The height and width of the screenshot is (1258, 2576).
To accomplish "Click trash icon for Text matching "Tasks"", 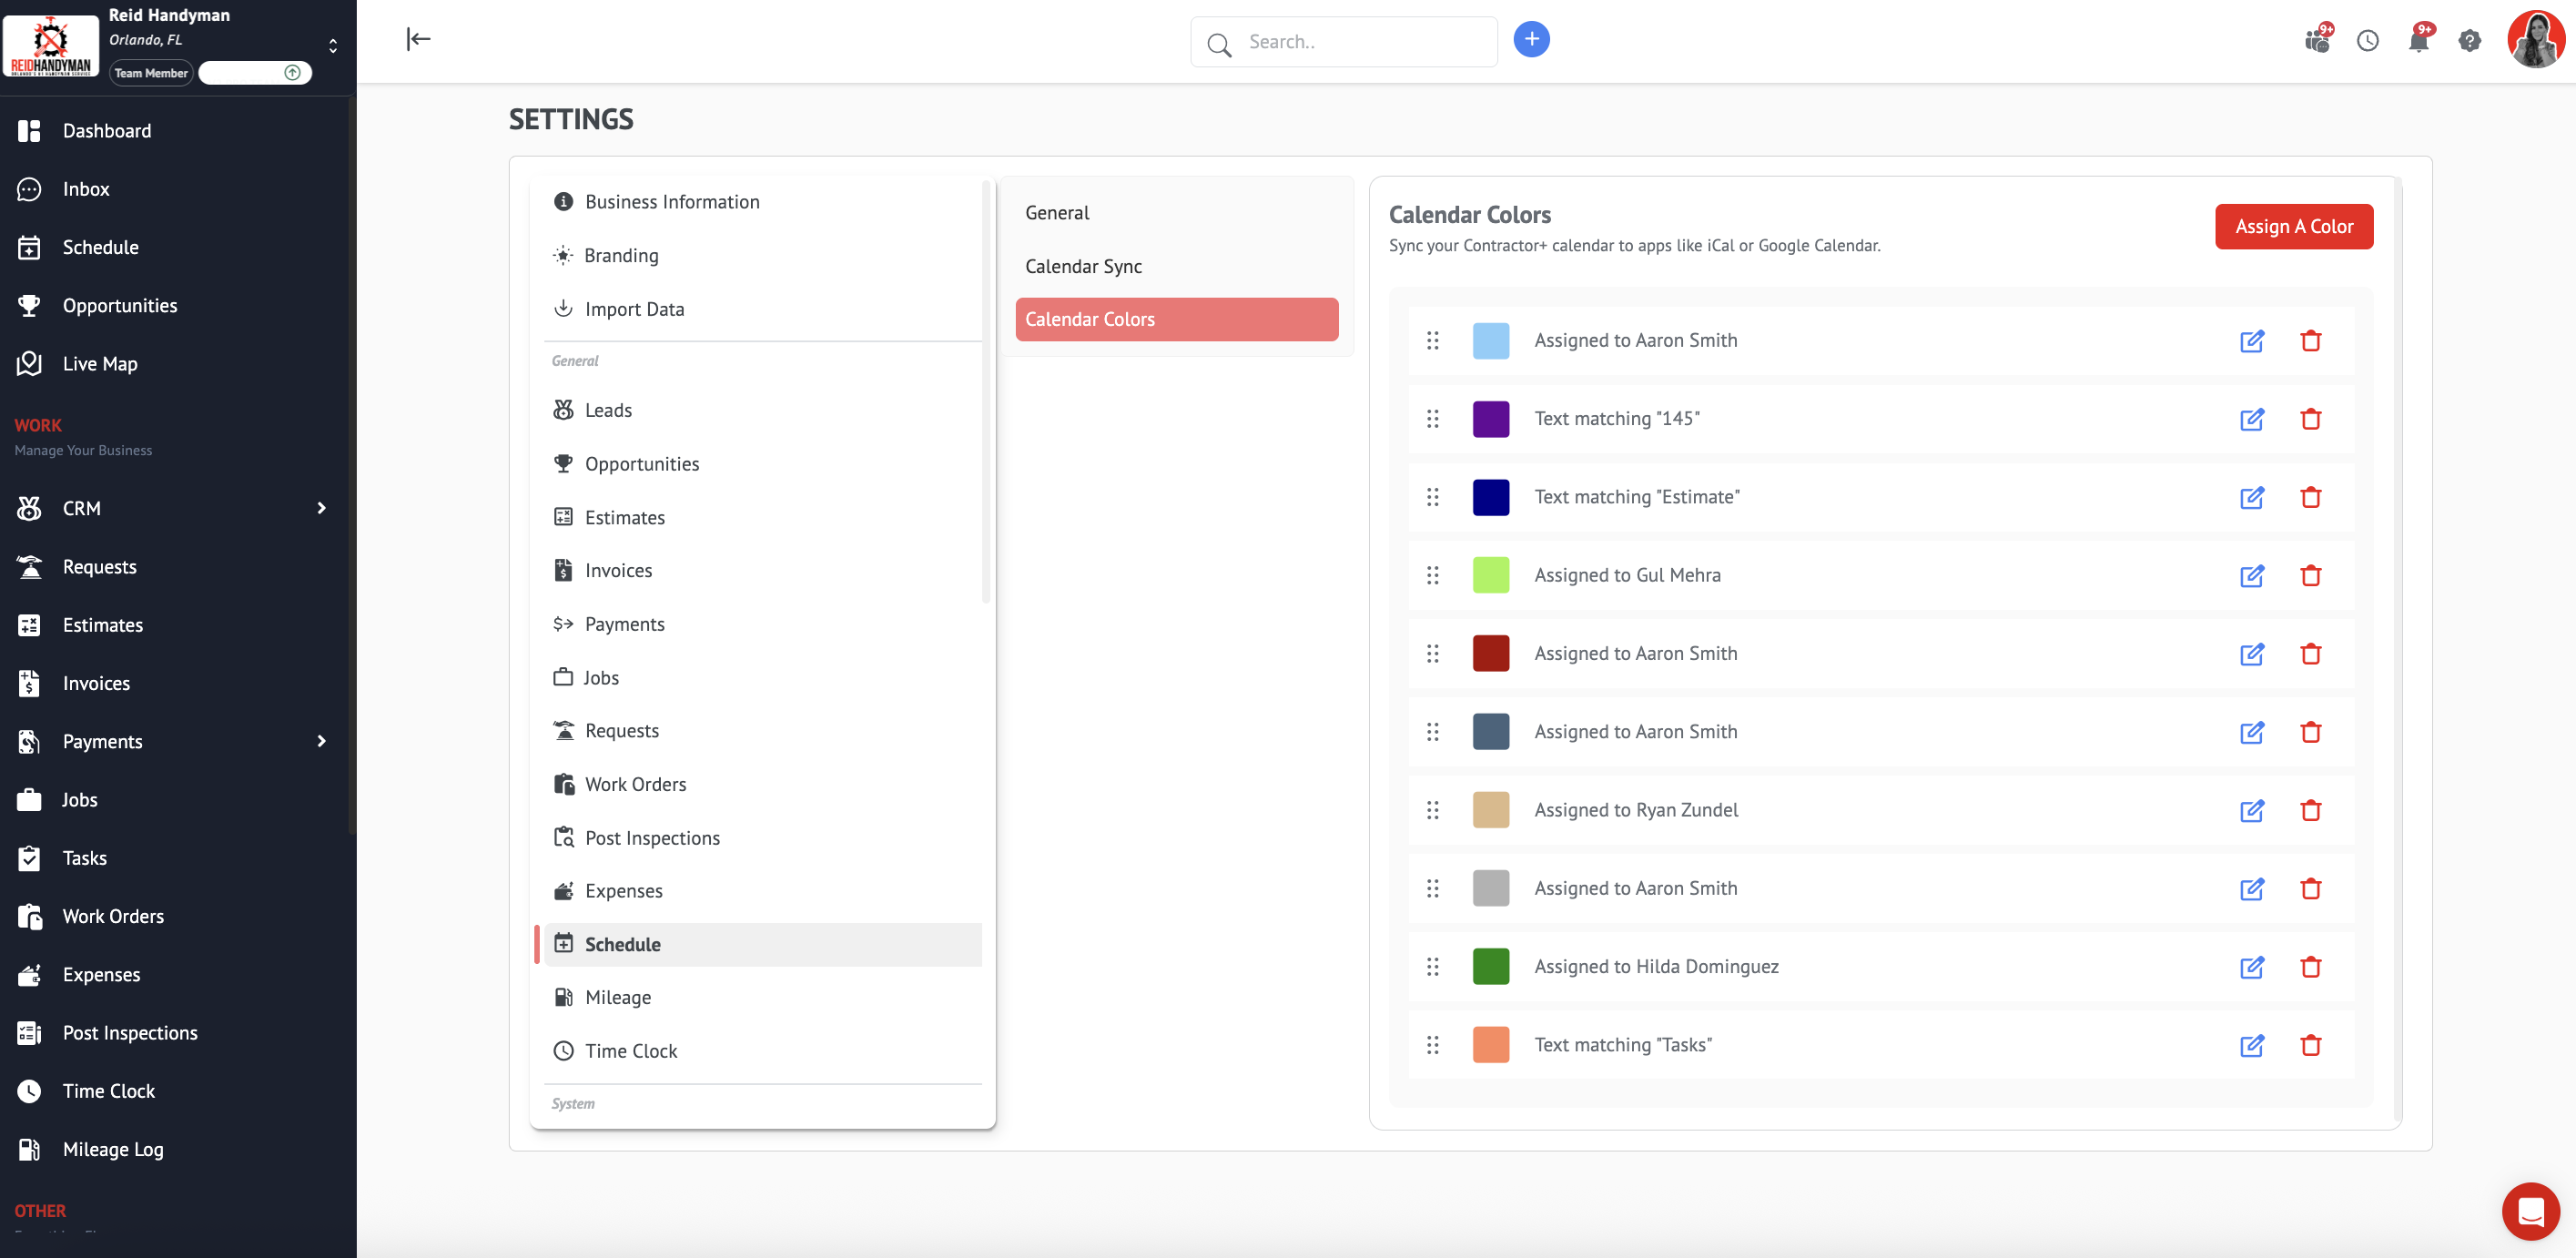I will (2310, 1045).
